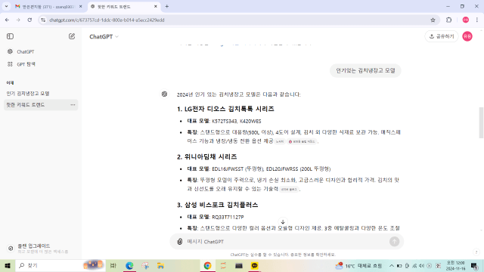484x272 pixels.
Task: Start a new chat with pencil icon
Action: [x=72, y=36]
